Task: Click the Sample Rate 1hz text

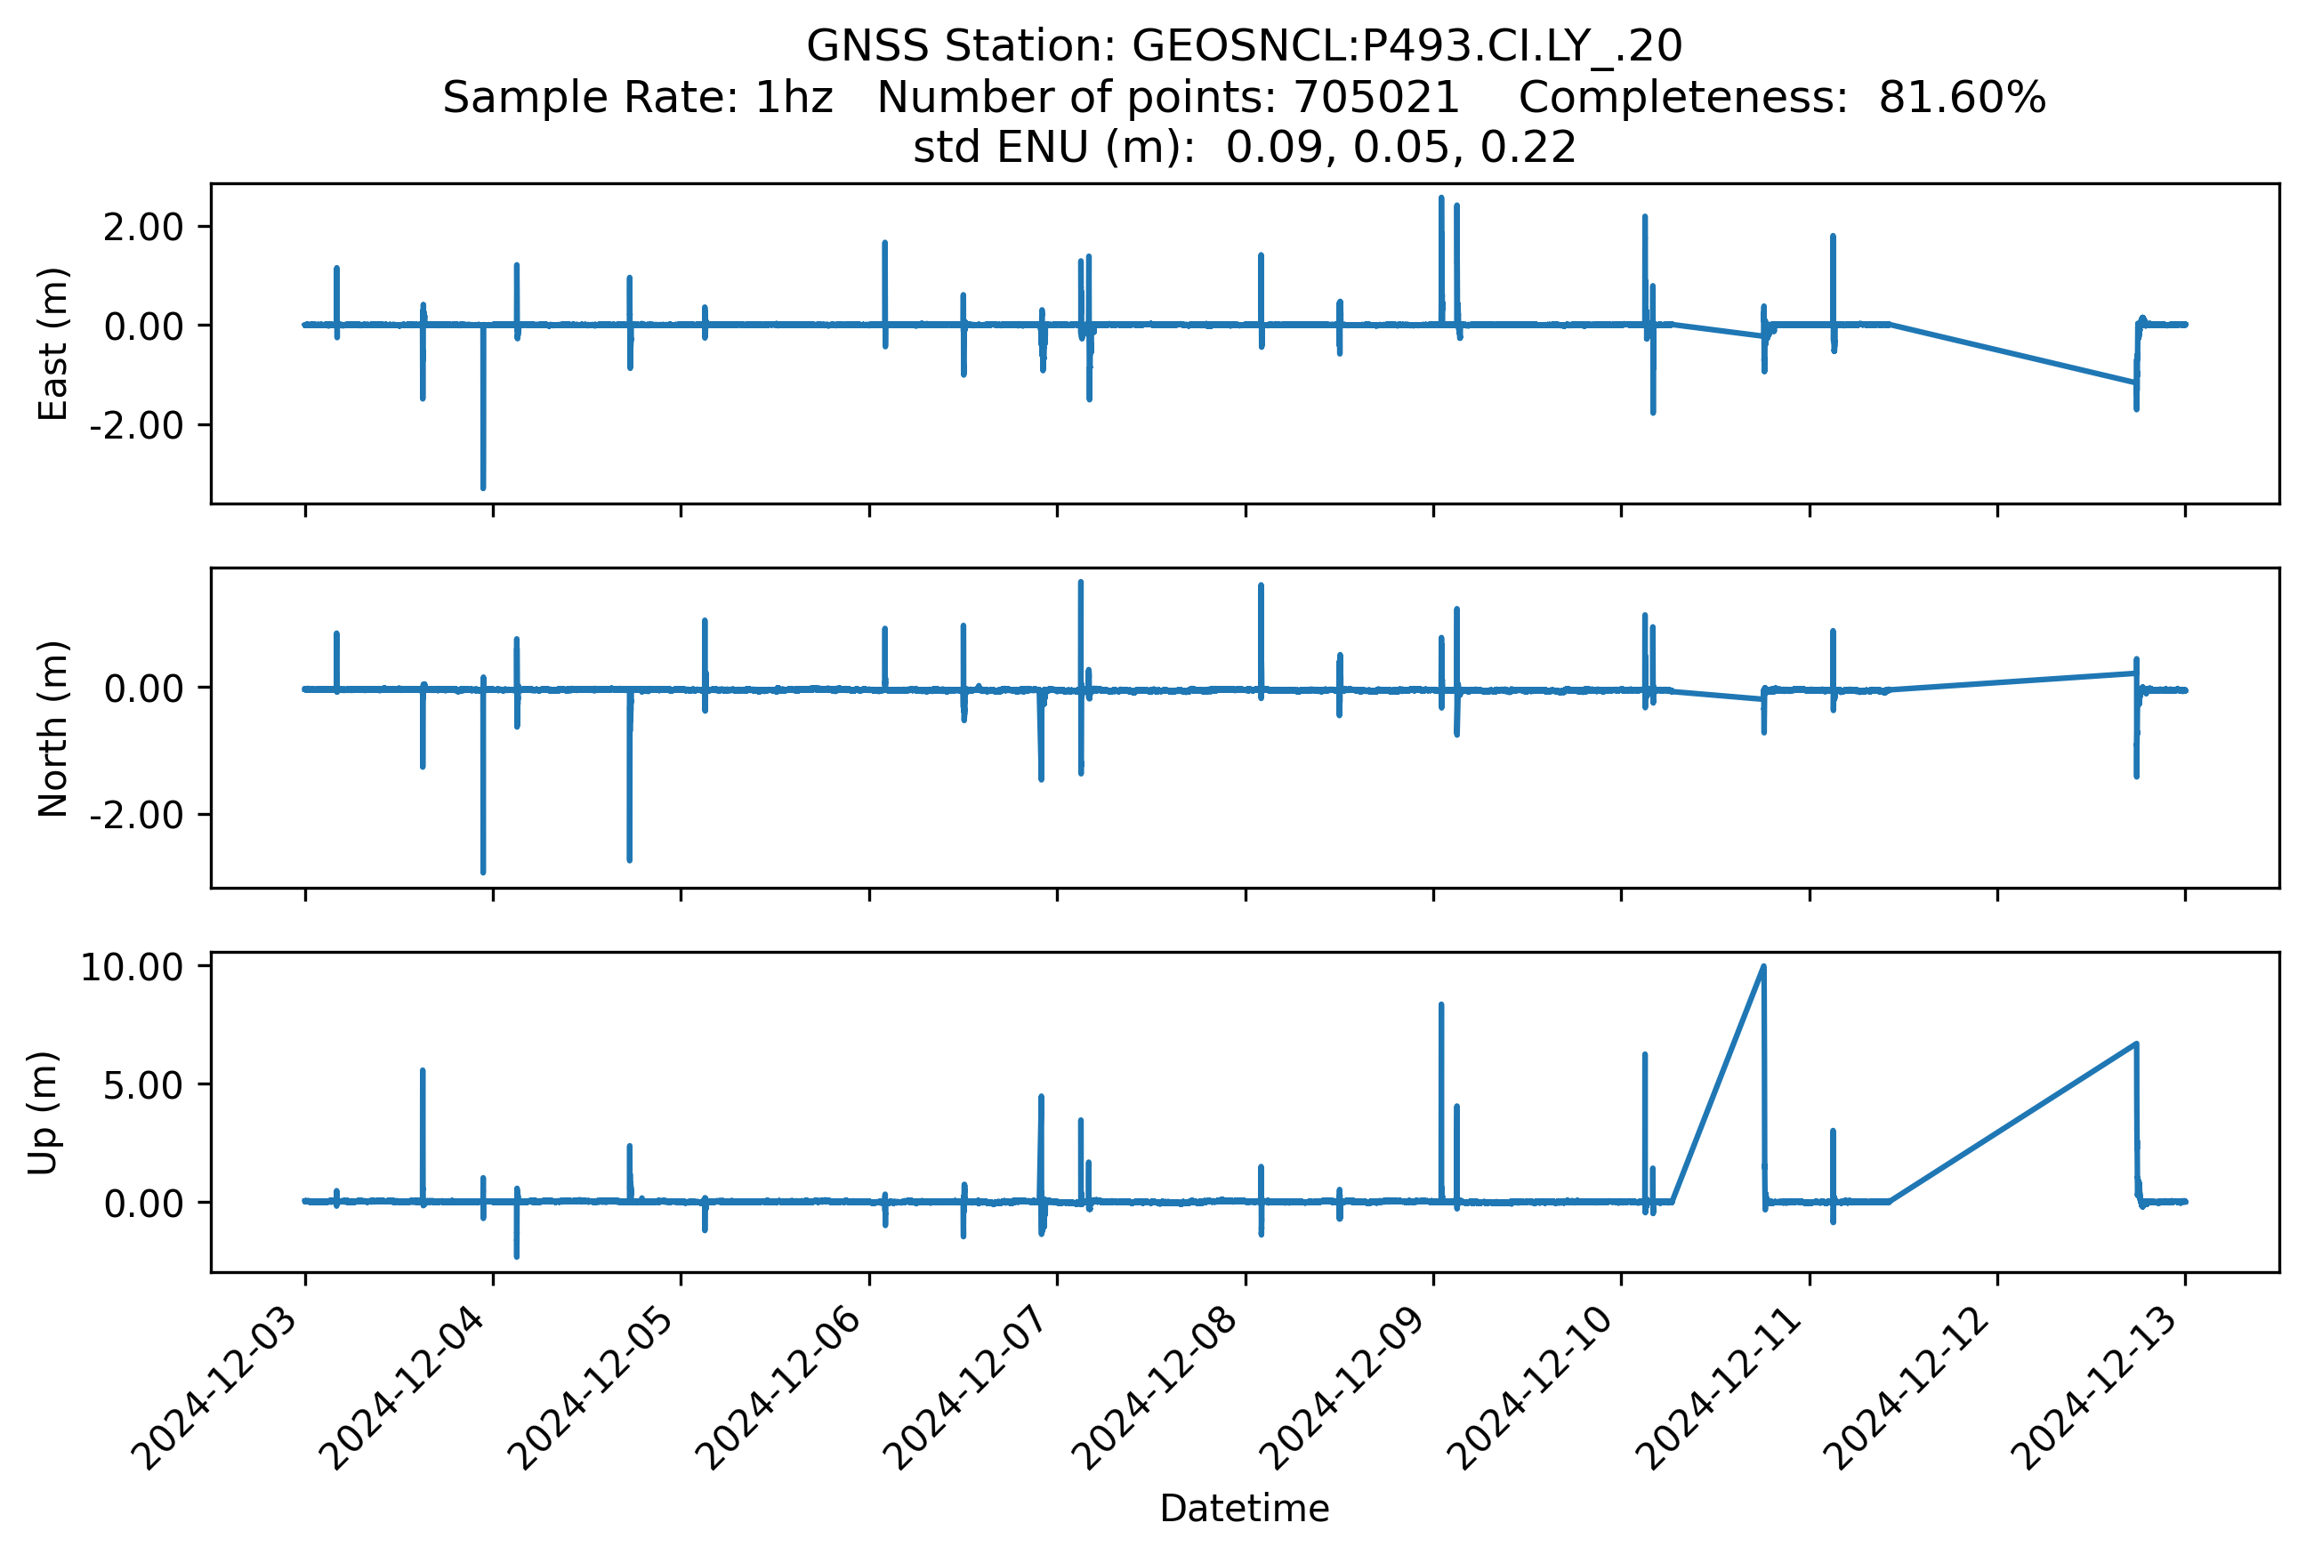Action: 637,98
